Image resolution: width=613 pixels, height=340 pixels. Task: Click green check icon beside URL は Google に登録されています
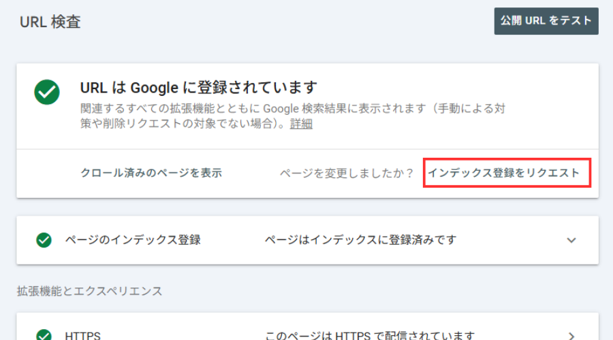coord(47,92)
